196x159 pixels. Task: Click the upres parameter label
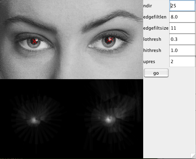click(149, 62)
